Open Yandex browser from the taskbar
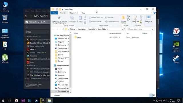183x103 pixels. (x=17, y=100)
